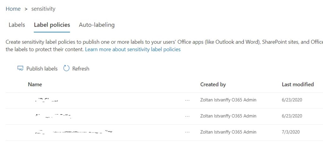Screen dimensions: 323x149
Task: Click the third row's Created by cell
Action: pos(228,132)
